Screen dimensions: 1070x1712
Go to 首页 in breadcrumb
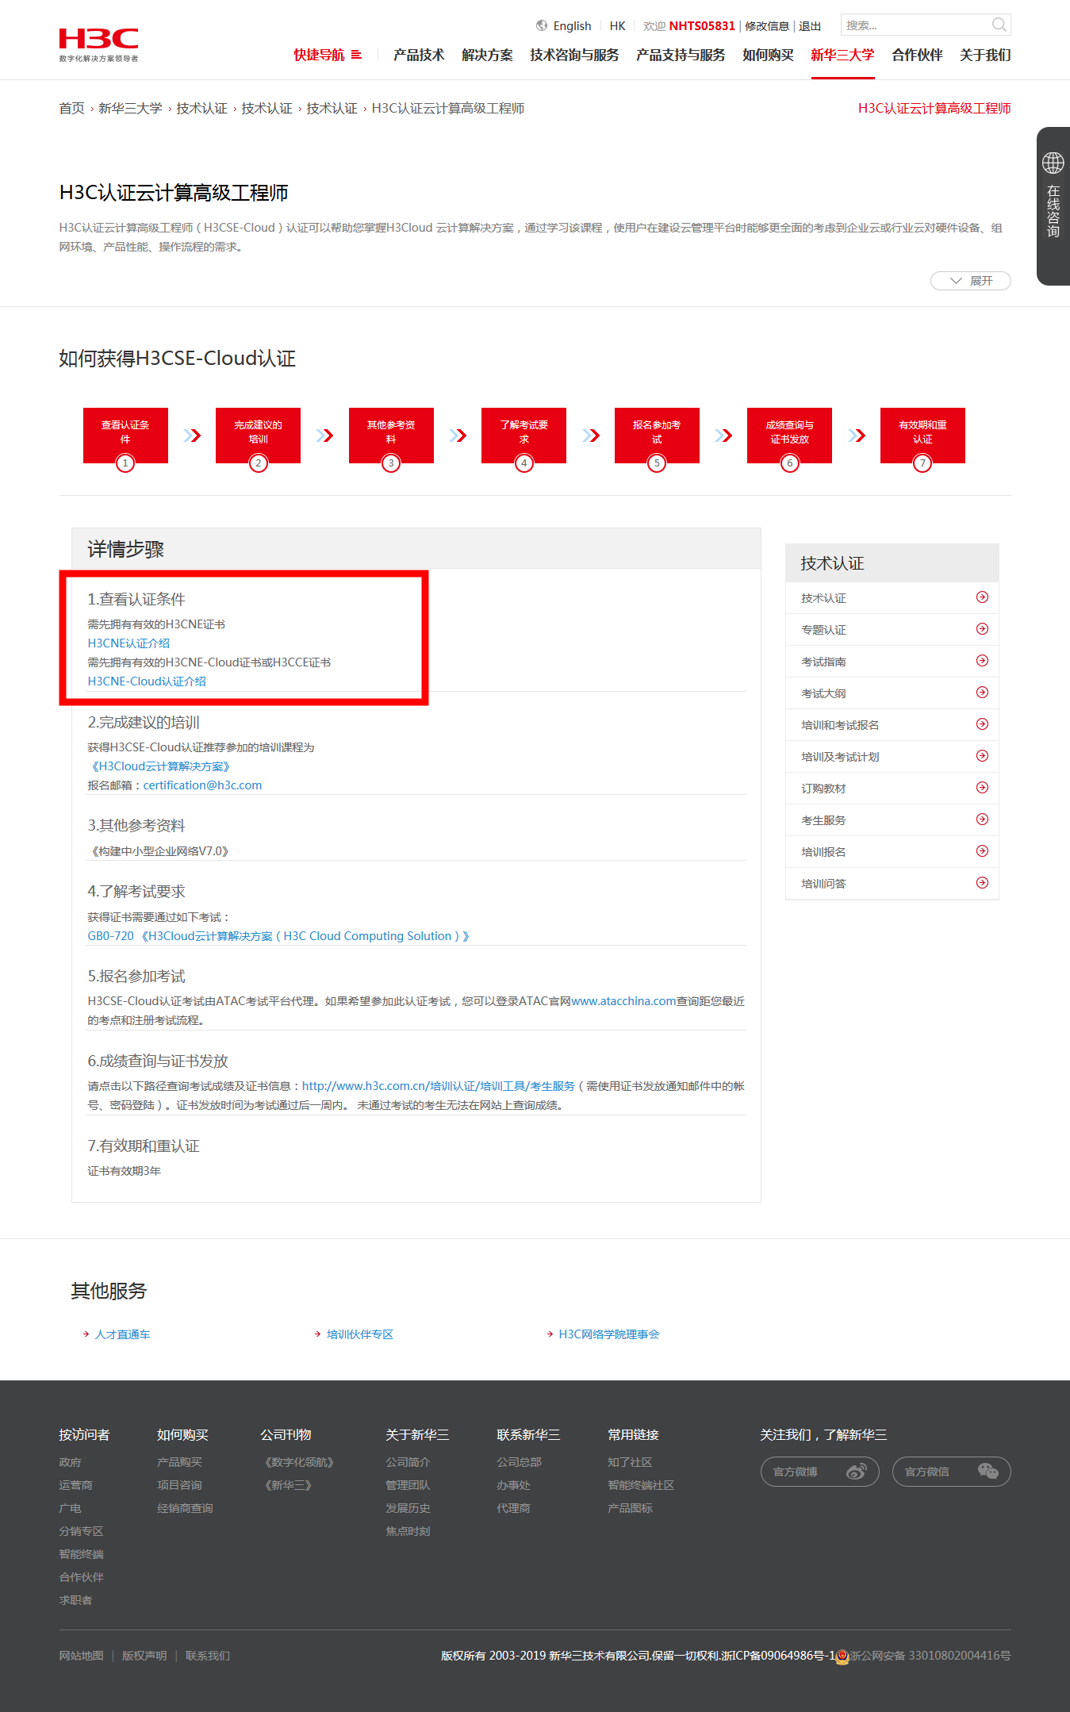(x=71, y=109)
